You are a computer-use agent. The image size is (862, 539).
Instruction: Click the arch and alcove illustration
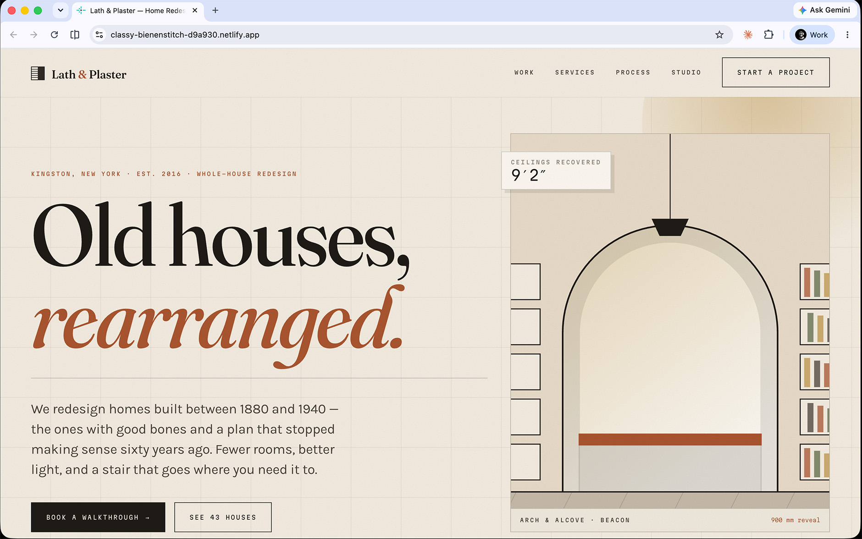coord(670,321)
